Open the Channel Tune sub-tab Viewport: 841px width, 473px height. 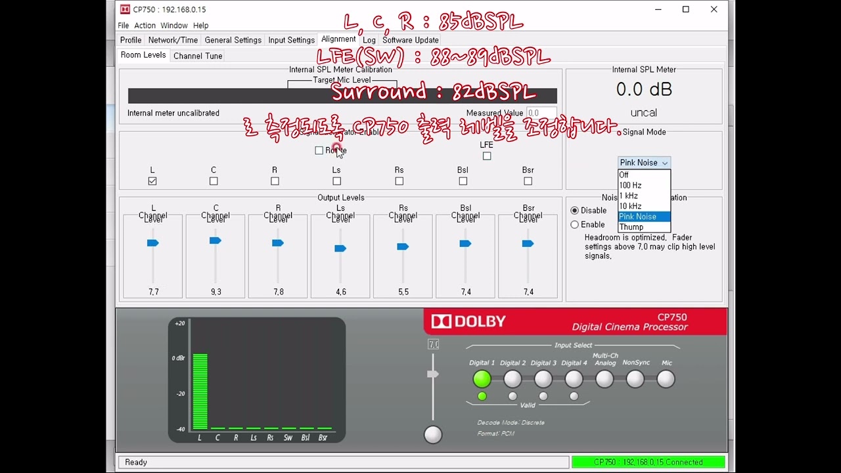click(x=198, y=56)
